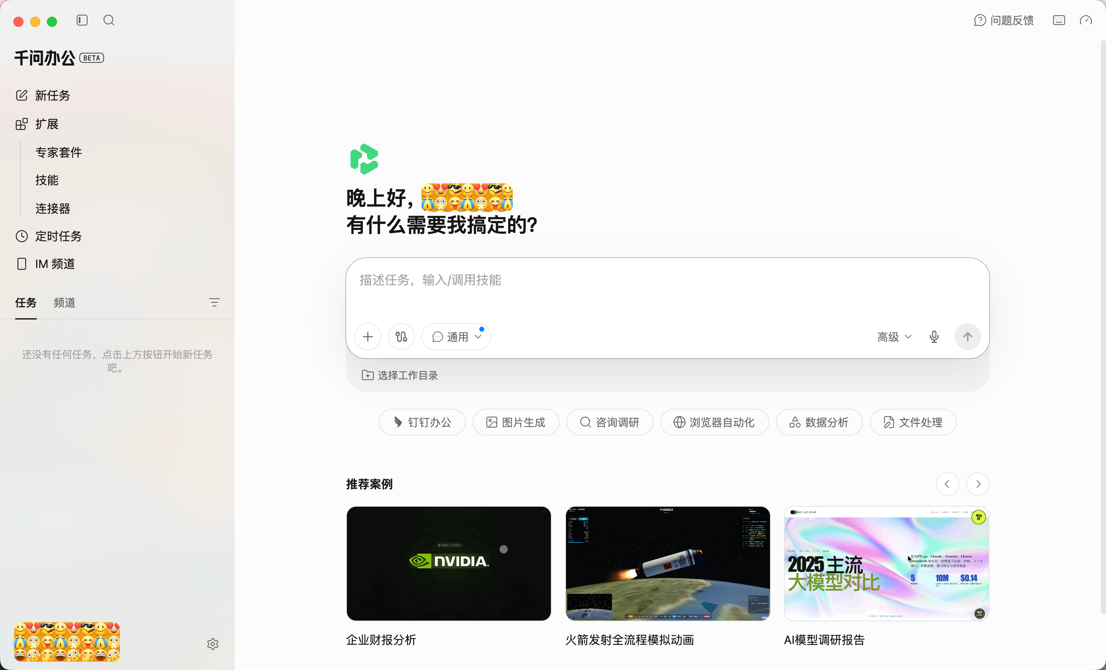
Task: Open 定时任务 scheduled tasks
Action: (x=49, y=237)
